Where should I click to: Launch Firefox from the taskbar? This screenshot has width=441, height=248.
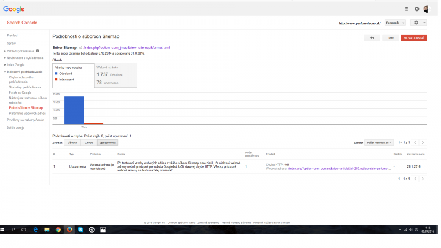(x=69, y=229)
